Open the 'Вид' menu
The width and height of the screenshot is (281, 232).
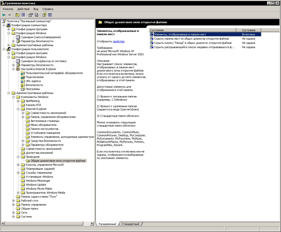click(36, 9)
